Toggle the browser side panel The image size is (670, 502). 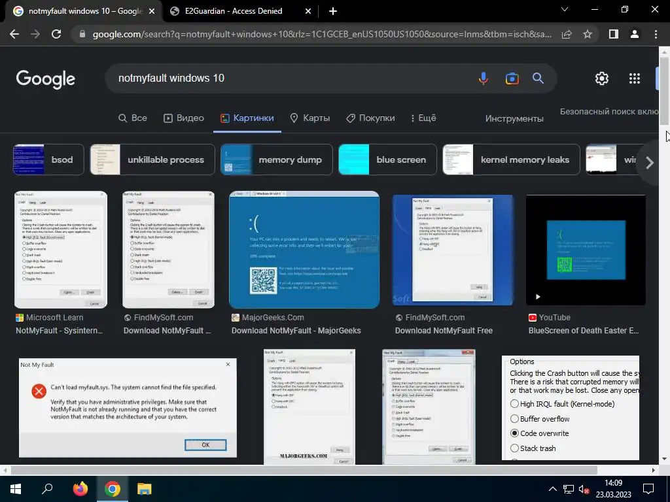click(x=614, y=34)
